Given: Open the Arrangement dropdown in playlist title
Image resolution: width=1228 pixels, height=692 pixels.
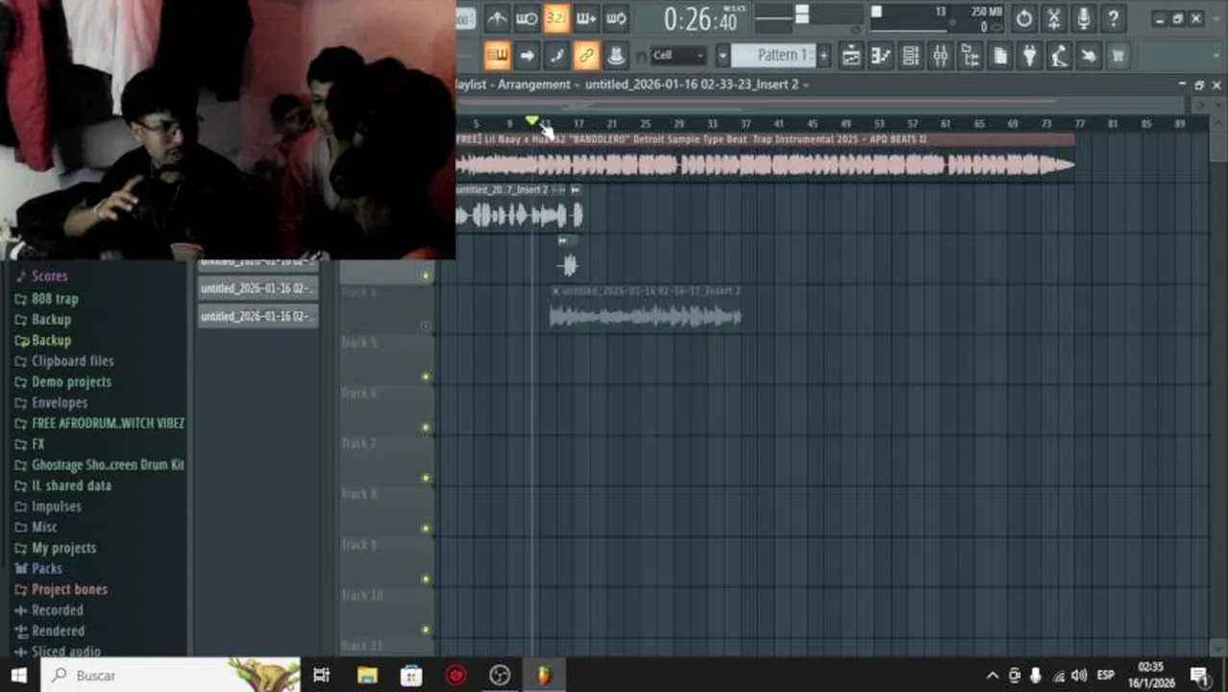Looking at the screenshot, I should pos(537,85).
